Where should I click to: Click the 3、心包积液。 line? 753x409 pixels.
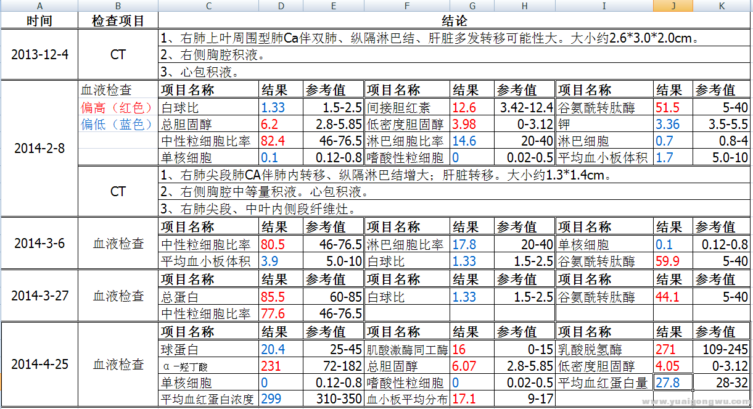455,72
